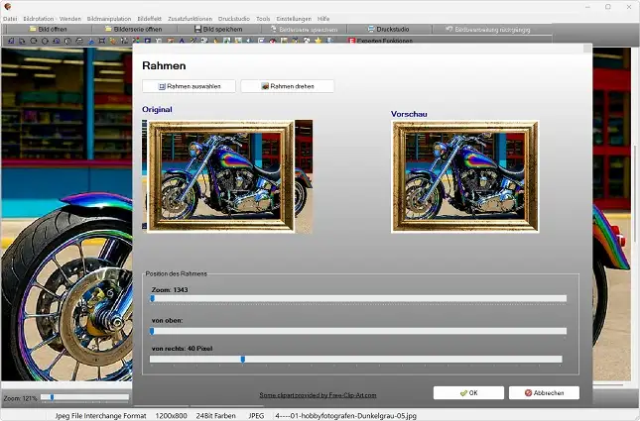Click the Free-Clip-Art.com credit link
This screenshot has width=640, height=421.
point(318,394)
